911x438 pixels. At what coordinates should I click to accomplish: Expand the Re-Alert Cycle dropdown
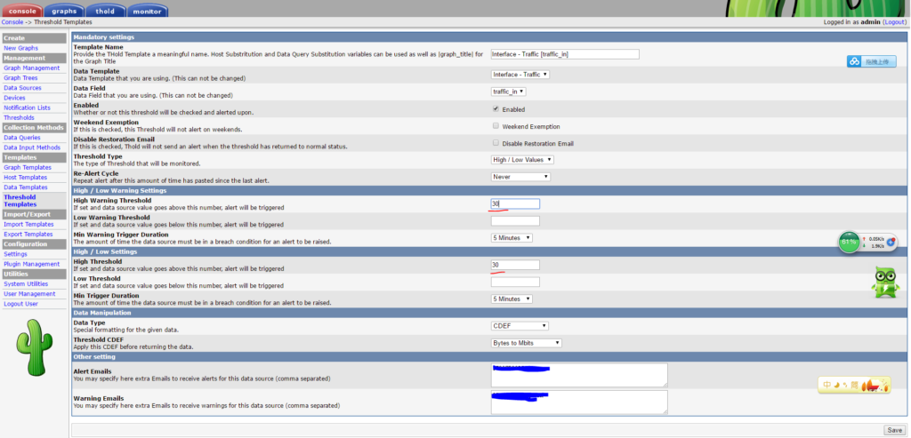[520, 177]
